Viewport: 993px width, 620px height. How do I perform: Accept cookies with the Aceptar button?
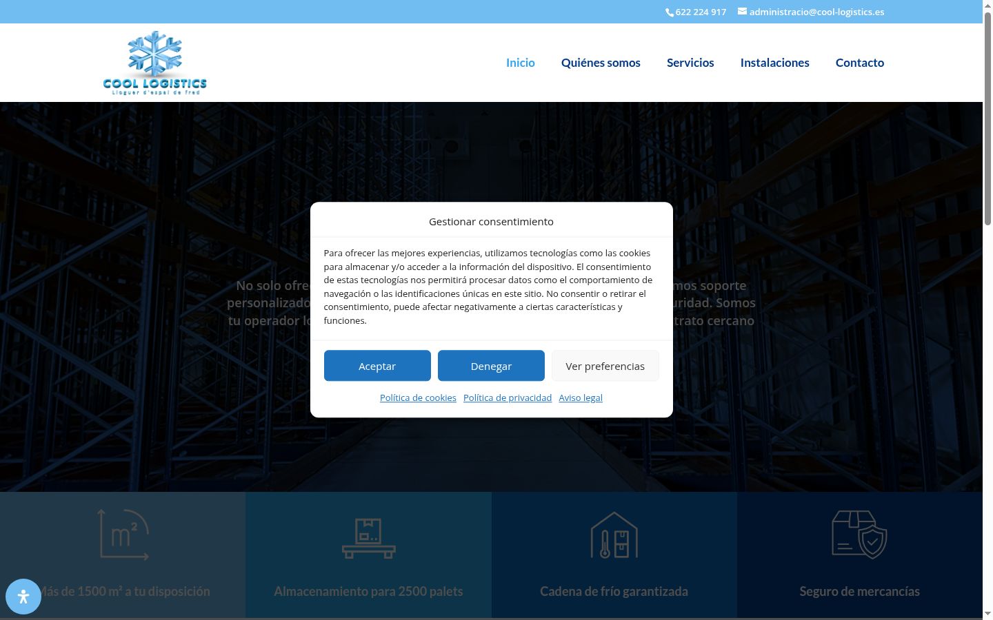(x=377, y=366)
